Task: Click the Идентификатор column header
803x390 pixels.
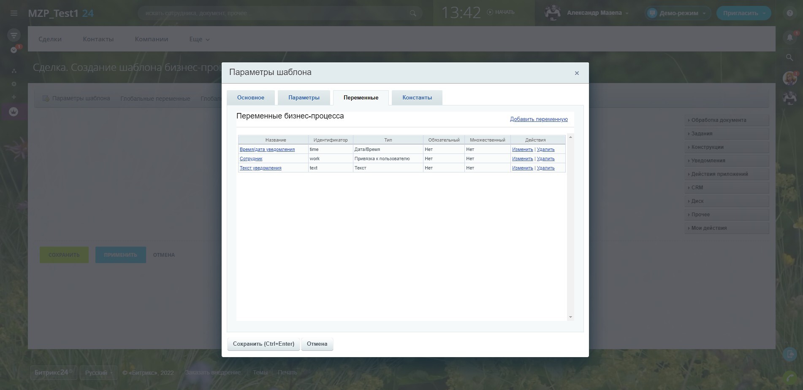Action: pyautogui.click(x=331, y=140)
